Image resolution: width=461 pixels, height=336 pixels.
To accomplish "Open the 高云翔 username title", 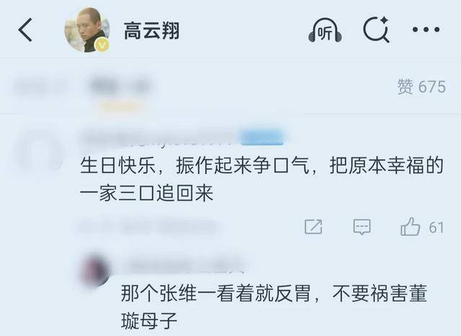I will tap(151, 30).
